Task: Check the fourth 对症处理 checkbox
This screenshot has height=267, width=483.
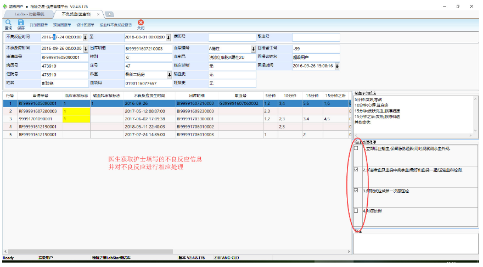Action: [x=356, y=211]
